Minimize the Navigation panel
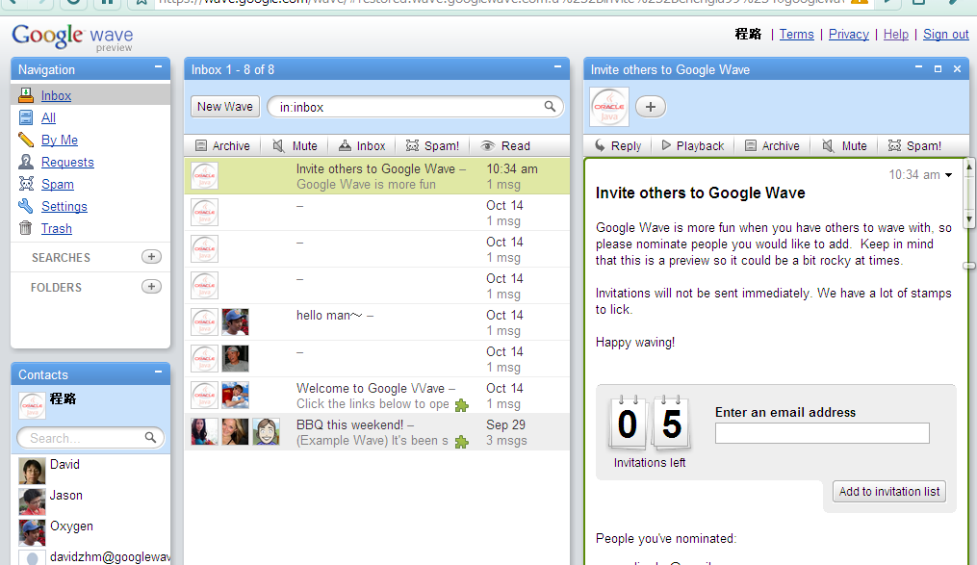977x565 pixels. 158,66
